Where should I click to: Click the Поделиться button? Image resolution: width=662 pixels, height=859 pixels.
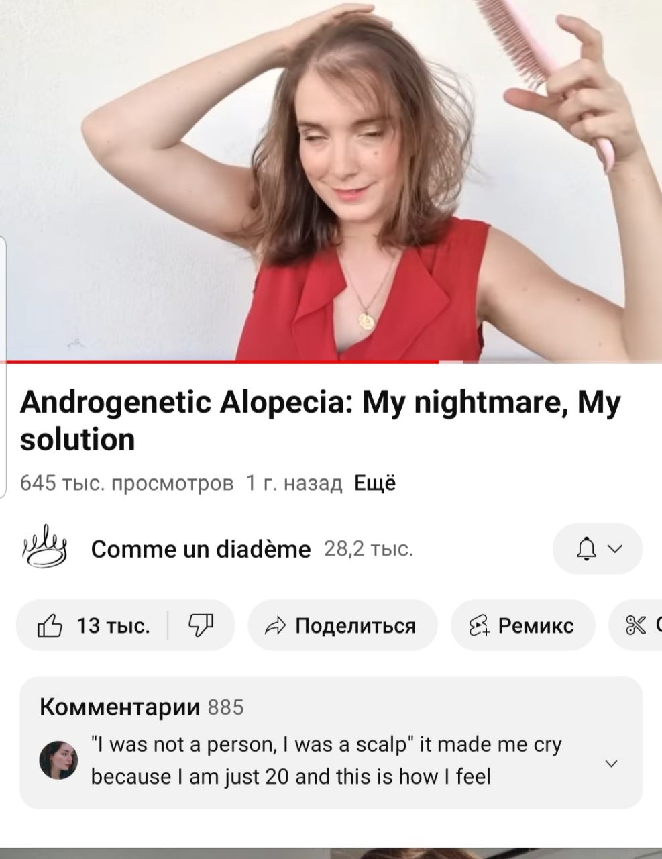343,625
